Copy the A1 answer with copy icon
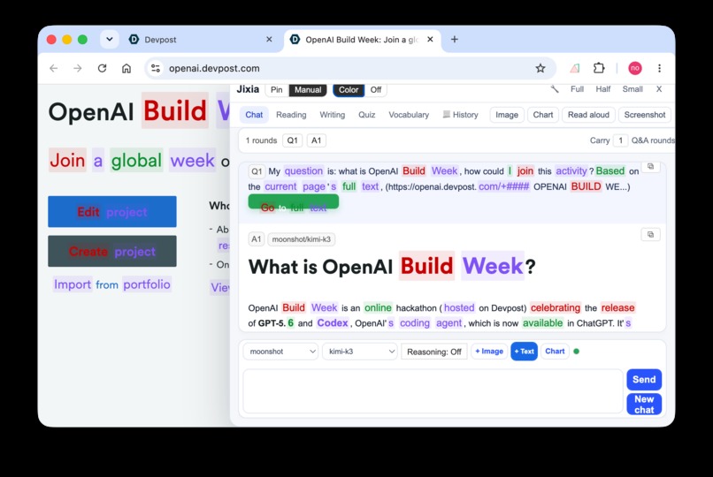The height and width of the screenshot is (477, 713). pos(651,234)
